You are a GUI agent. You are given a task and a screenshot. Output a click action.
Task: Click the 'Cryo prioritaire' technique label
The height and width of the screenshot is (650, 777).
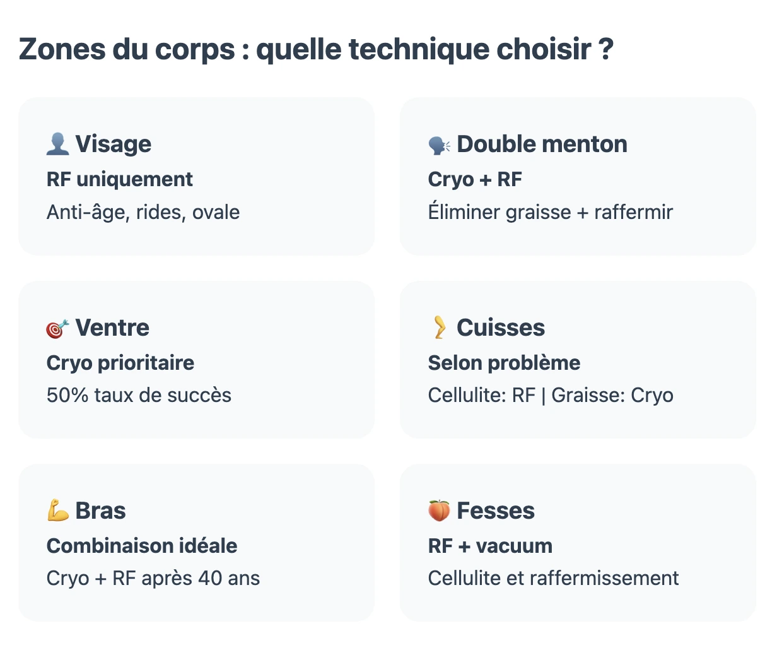tap(120, 363)
